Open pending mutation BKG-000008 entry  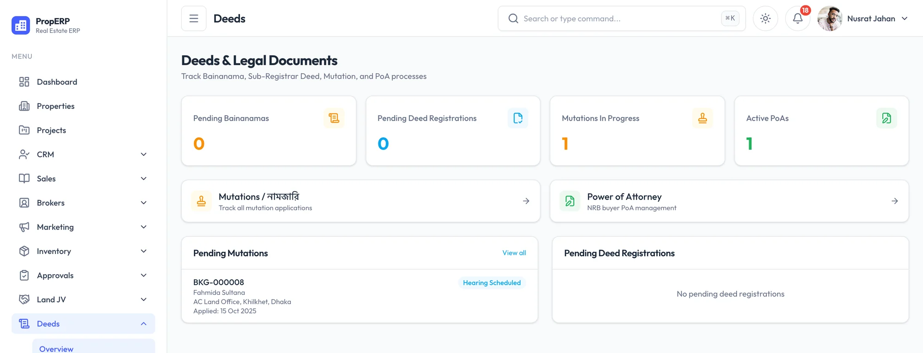coord(360,296)
